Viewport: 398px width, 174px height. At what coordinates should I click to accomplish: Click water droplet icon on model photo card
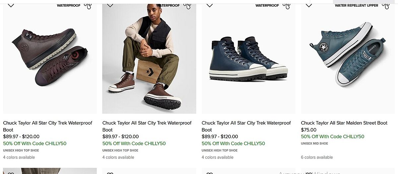click(187, 6)
